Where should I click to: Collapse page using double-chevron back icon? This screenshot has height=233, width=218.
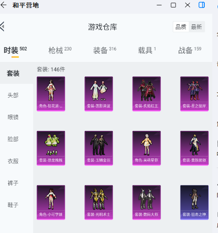coord(2,27)
